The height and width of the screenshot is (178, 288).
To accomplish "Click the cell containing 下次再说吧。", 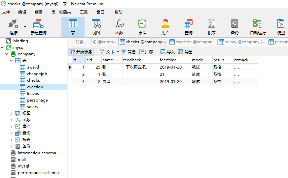I will point(140,67).
